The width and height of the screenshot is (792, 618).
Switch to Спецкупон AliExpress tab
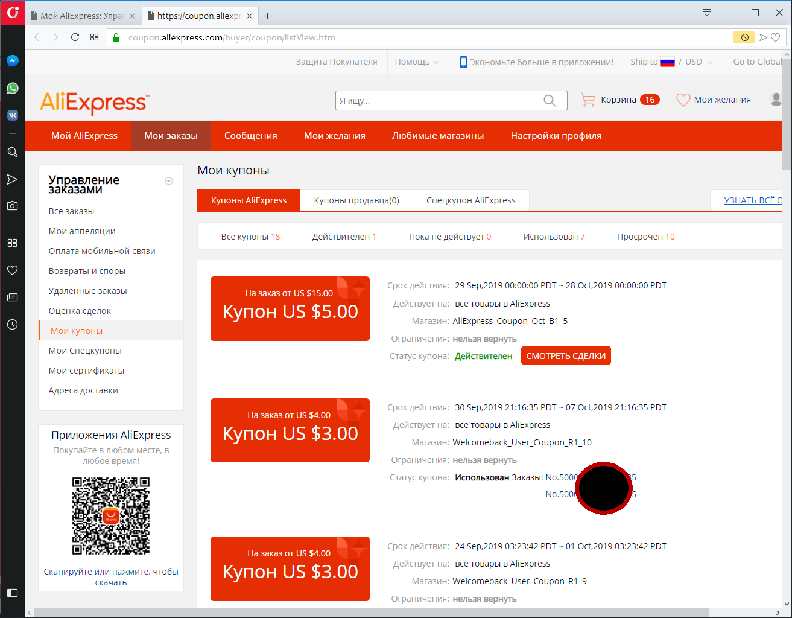click(x=471, y=200)
